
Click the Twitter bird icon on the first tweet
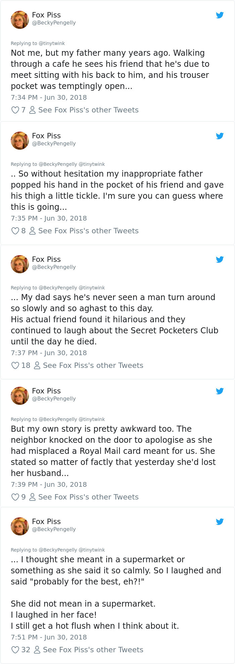click(220, 15)
